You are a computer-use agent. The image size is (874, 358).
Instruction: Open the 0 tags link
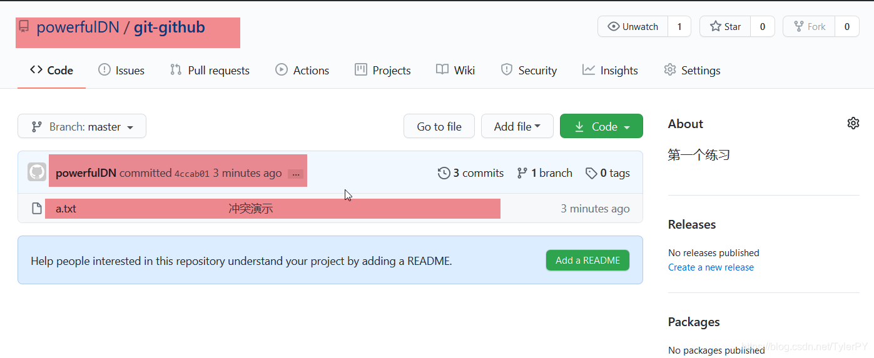607,173
